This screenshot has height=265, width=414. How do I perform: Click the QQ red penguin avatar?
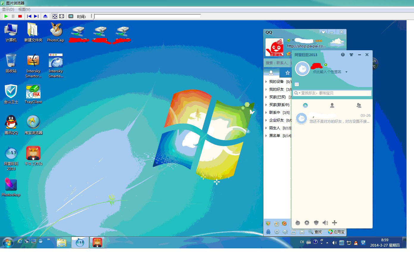click(274, 47)
